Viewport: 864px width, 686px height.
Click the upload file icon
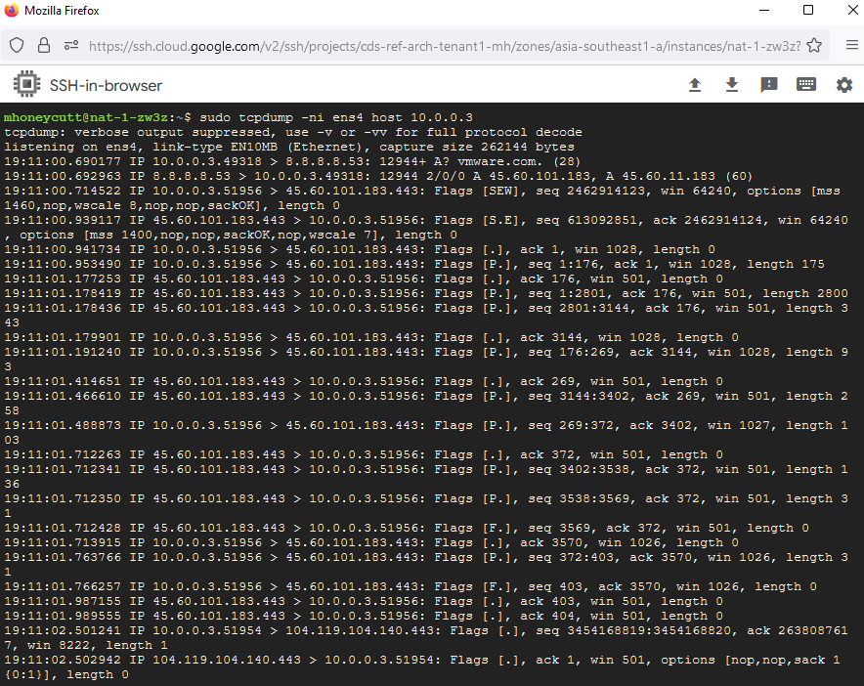coord(695,85)
